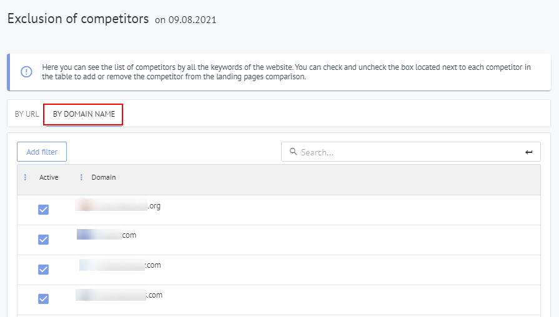The image size is (559, 317).
Task: Toggle the Active checkbox in the second row
Action: pos(43,240)
